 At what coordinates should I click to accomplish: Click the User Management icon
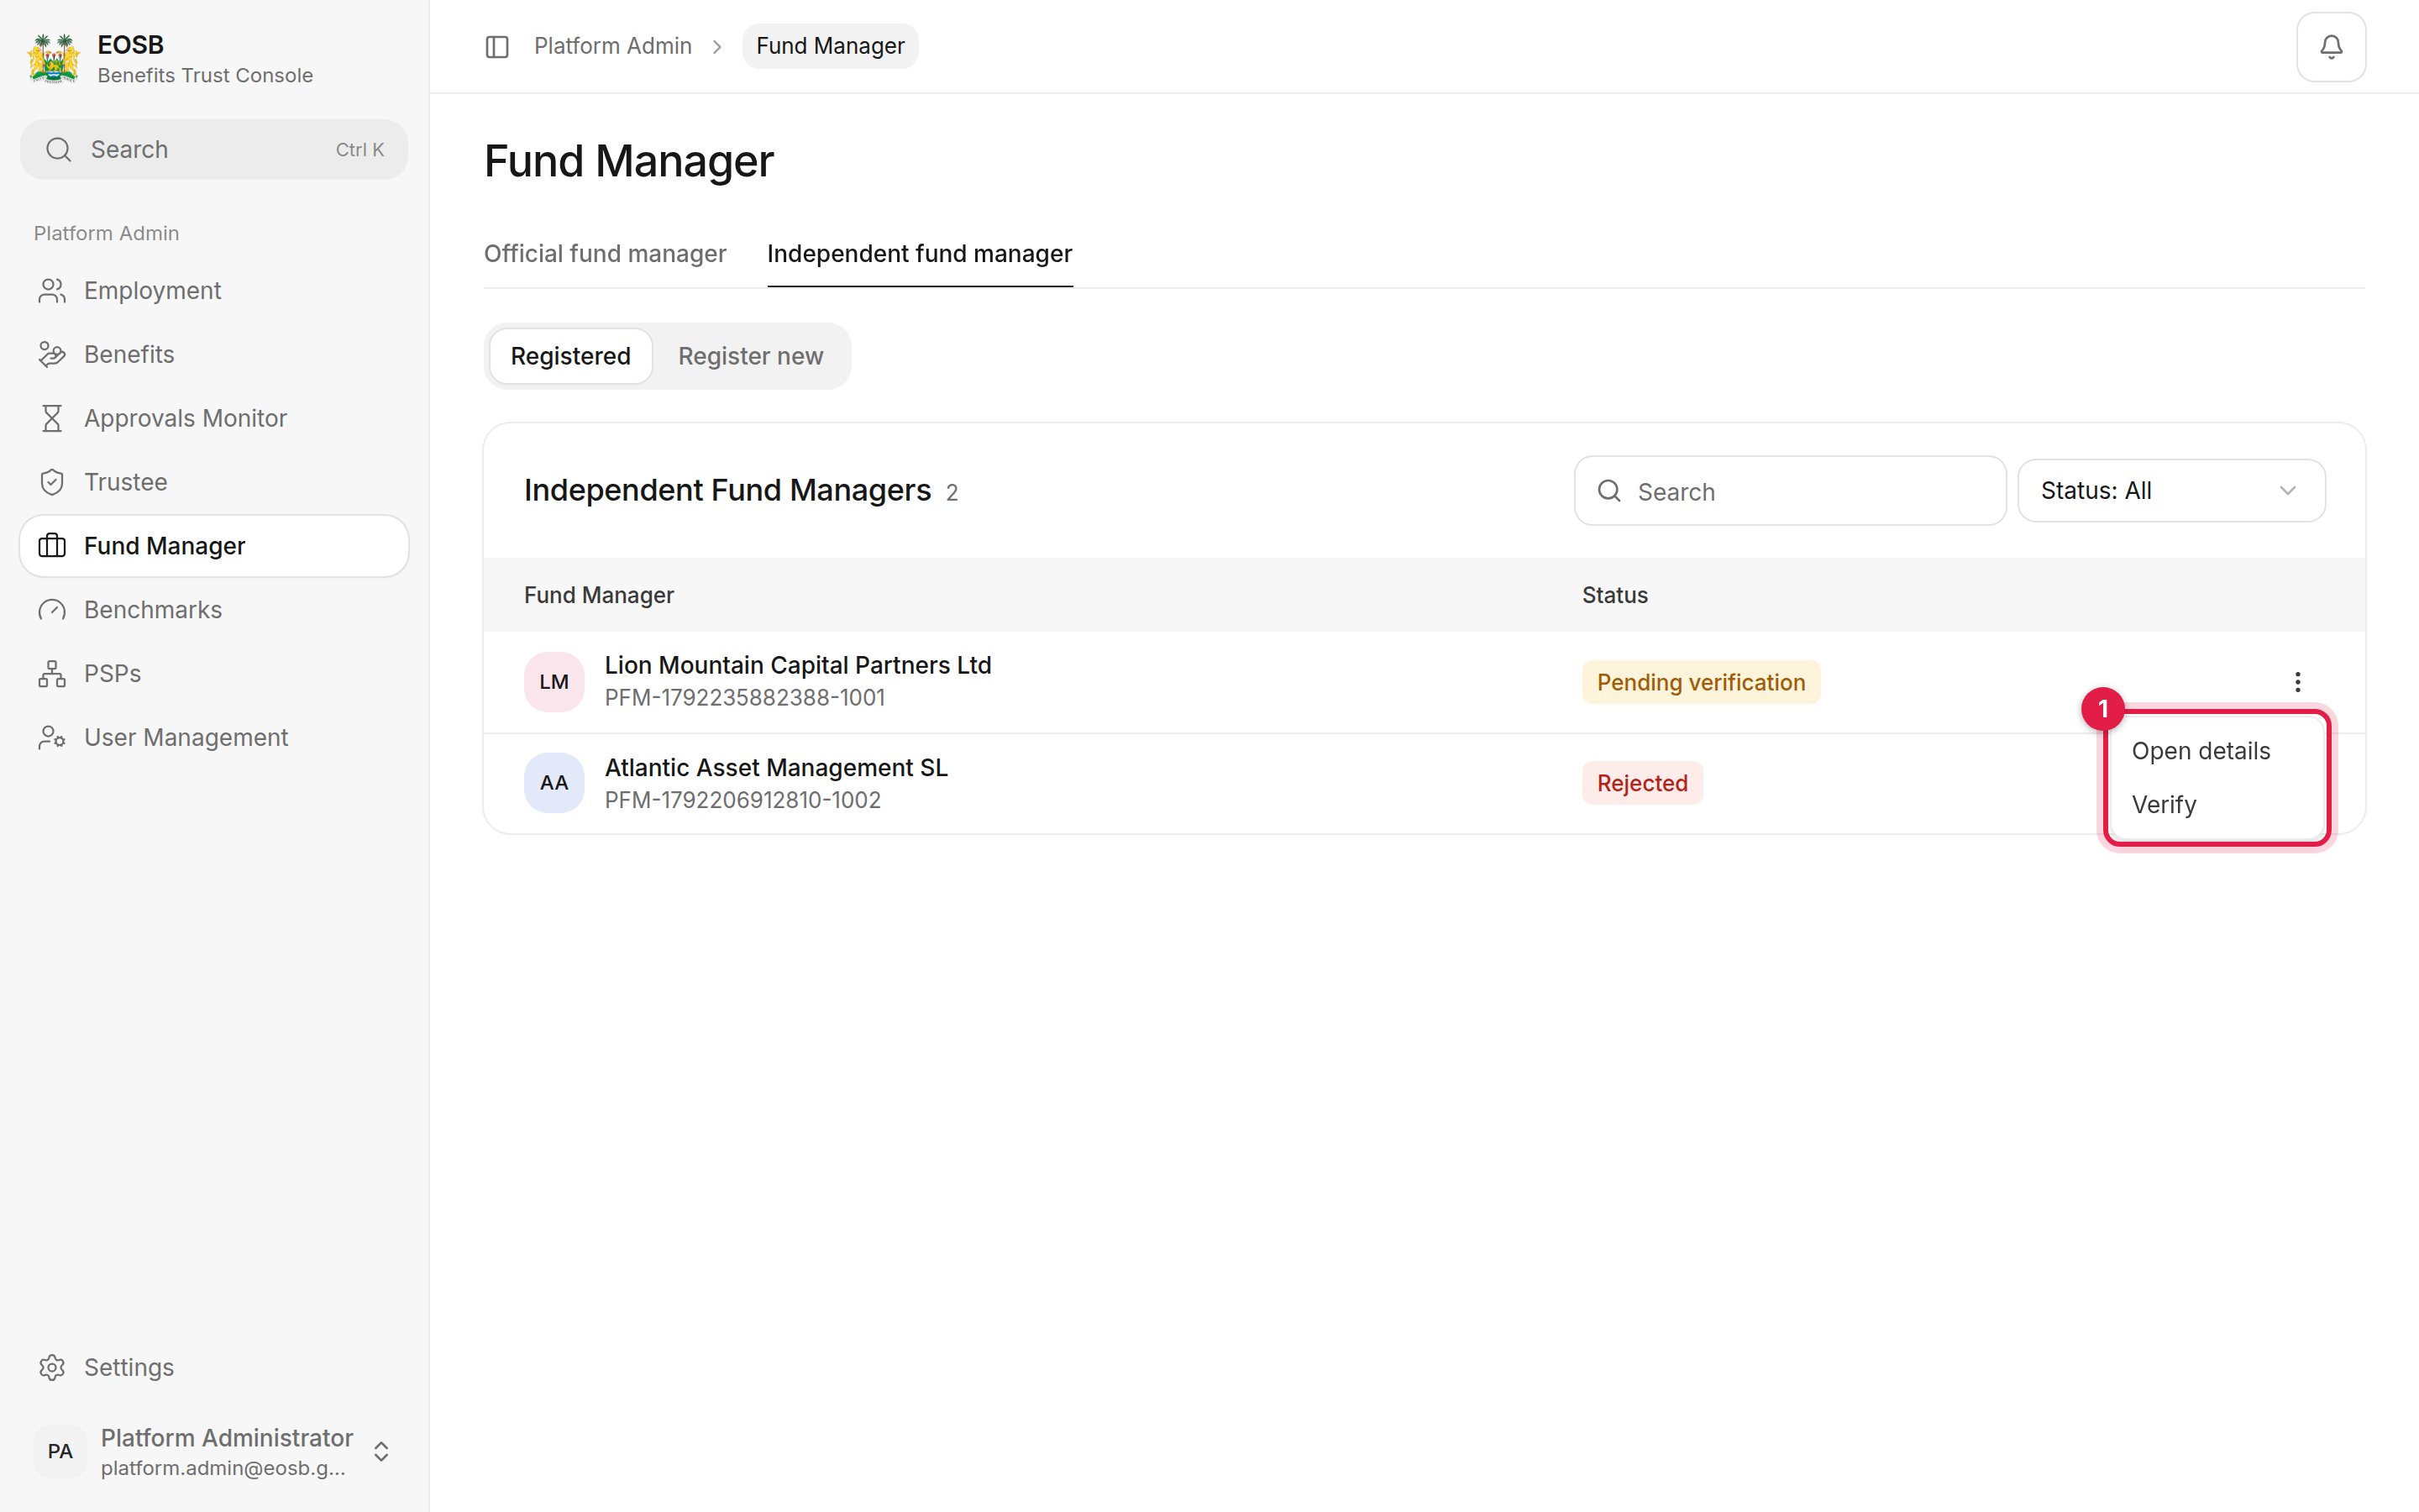tap(52, 738)
